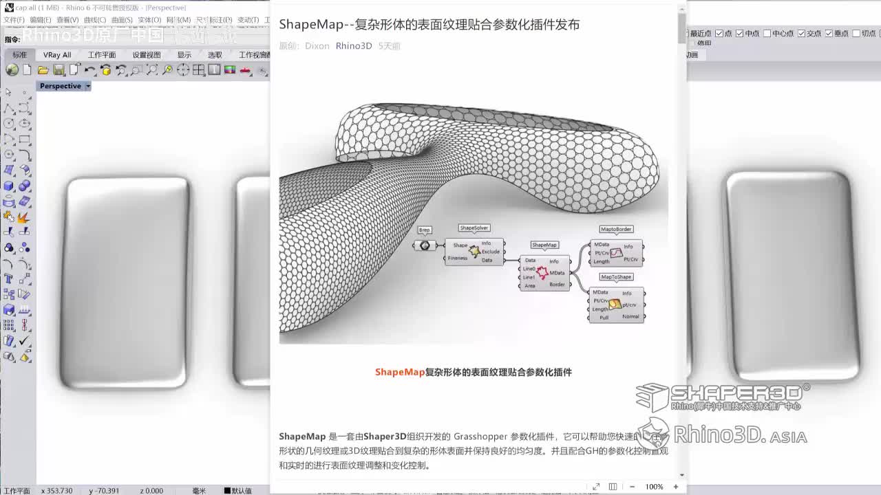Click the zoom in plus button in article viewer

[676, 487]
